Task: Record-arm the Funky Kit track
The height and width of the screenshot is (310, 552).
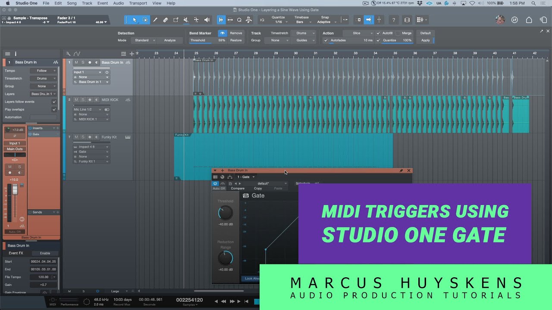Action: click(90, 137)
